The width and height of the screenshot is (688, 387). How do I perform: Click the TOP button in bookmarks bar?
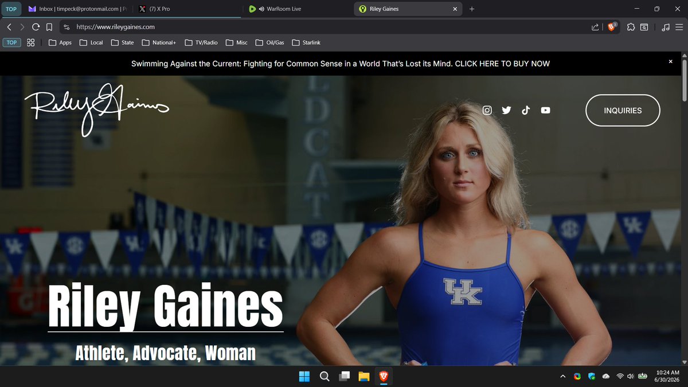11,42
